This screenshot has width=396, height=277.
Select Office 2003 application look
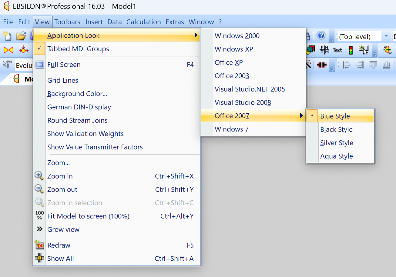(x=253, y=76)
